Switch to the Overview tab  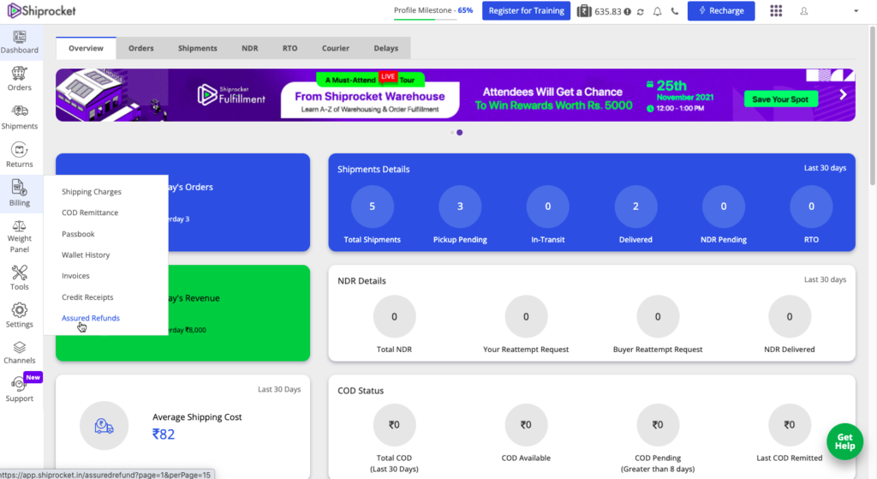pos(87,48)
